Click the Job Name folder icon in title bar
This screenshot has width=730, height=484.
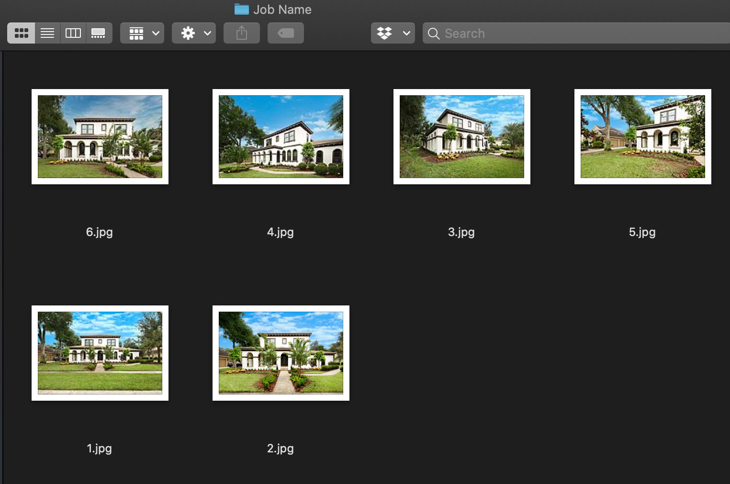point(242,9)
